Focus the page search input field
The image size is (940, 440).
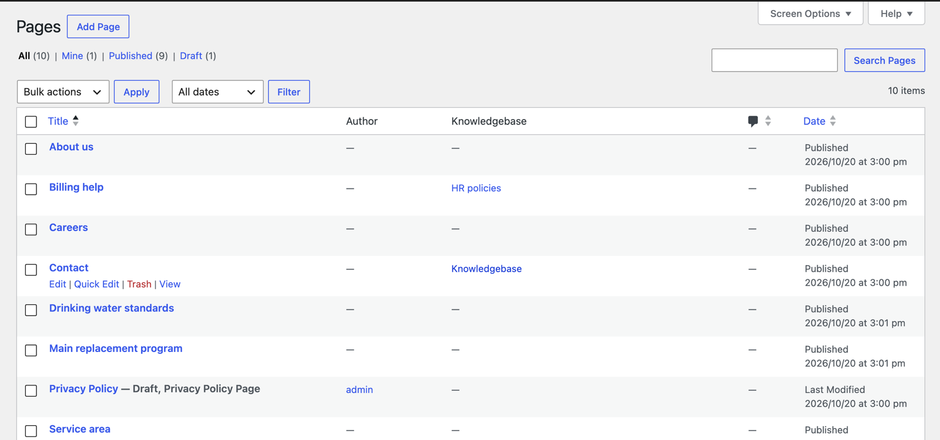(774, 60)
